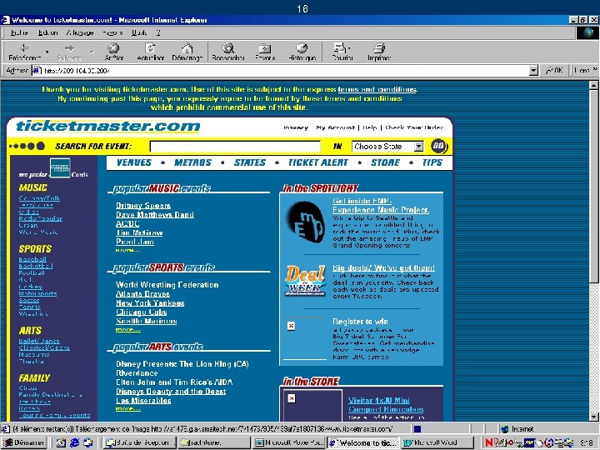Click the EMP logo in spotlight
600x450 pixels.
[306, 222]
